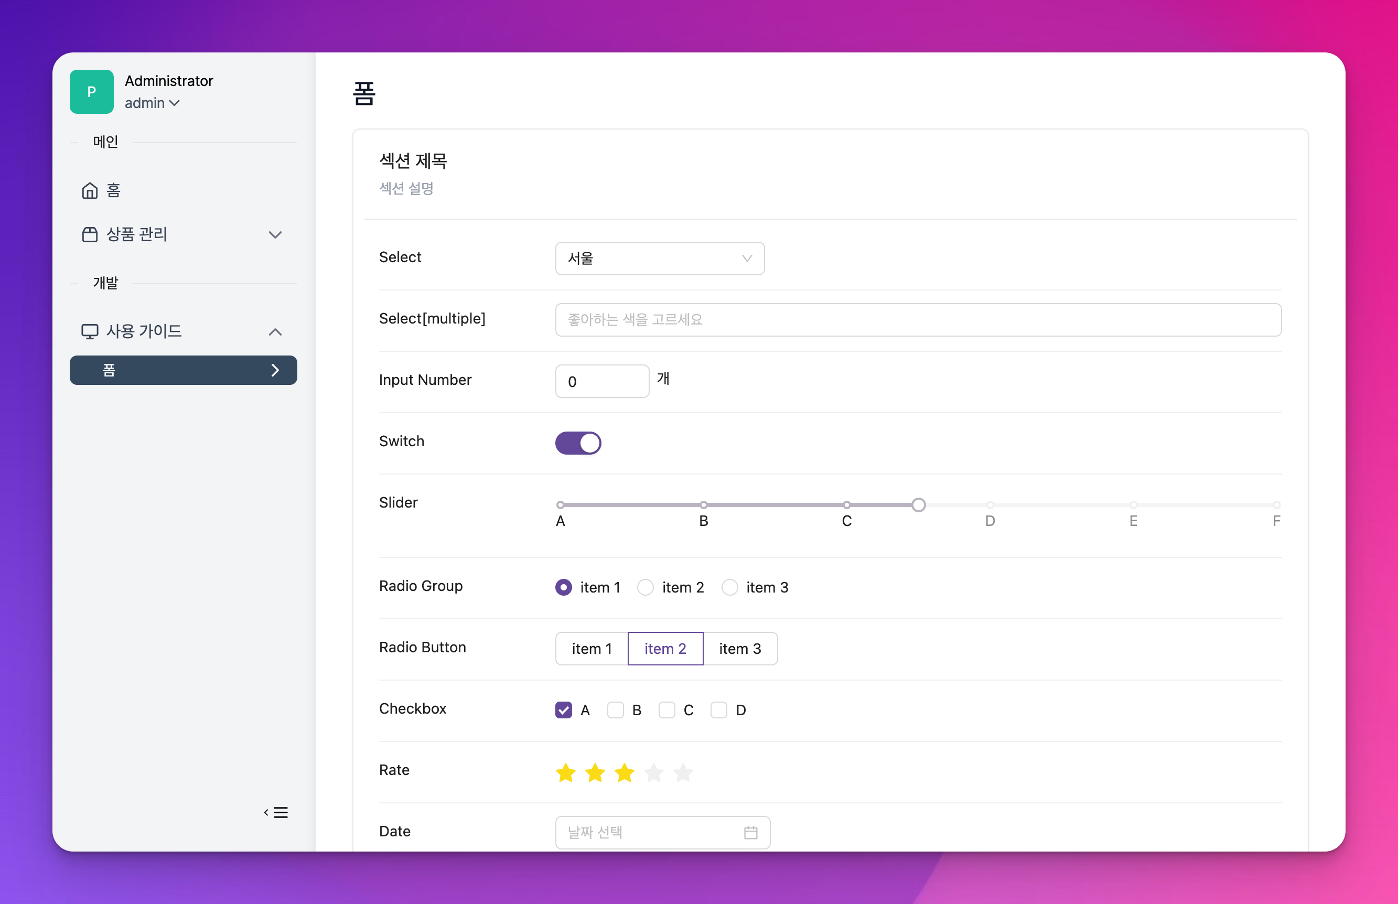
Task: Disable the purple Switch toggle
Action: pos(578,443)
